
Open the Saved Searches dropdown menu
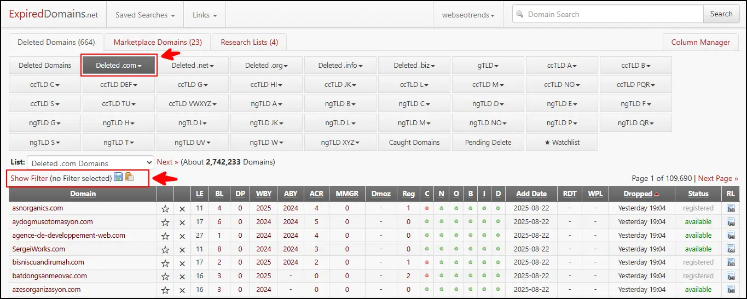point(145,15)
